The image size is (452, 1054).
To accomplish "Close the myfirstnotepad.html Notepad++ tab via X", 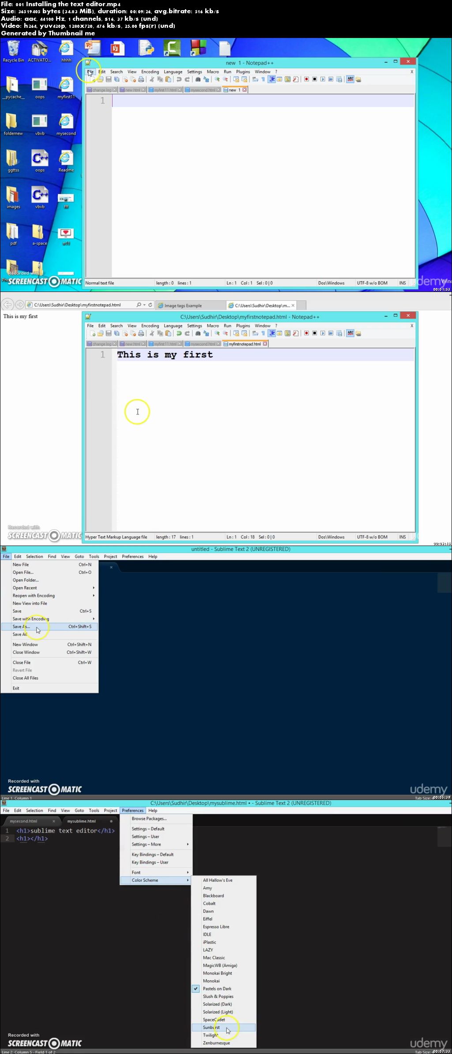I will pos(265,344).
